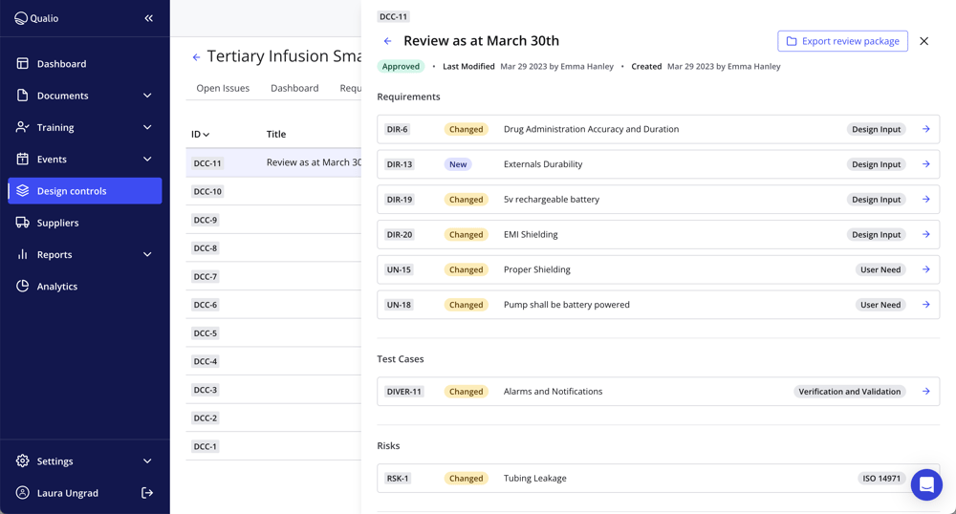
Task: Open Suppliers from the sidebar
Action: click(x=57, y=223)
